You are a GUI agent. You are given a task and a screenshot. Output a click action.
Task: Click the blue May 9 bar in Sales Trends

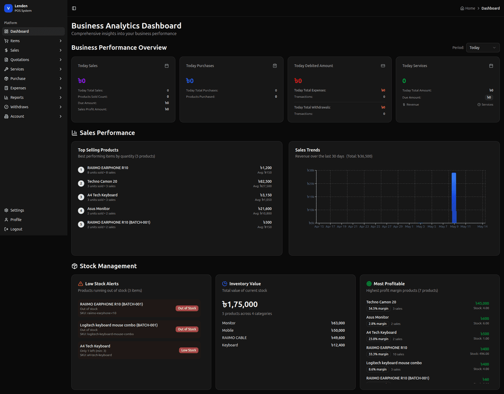click(x=454, y=198)
